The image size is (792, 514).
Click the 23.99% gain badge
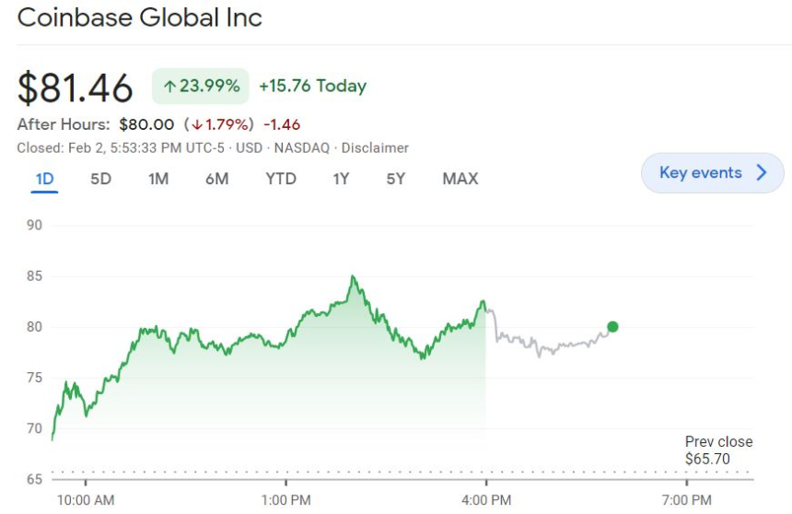(201, 87)
